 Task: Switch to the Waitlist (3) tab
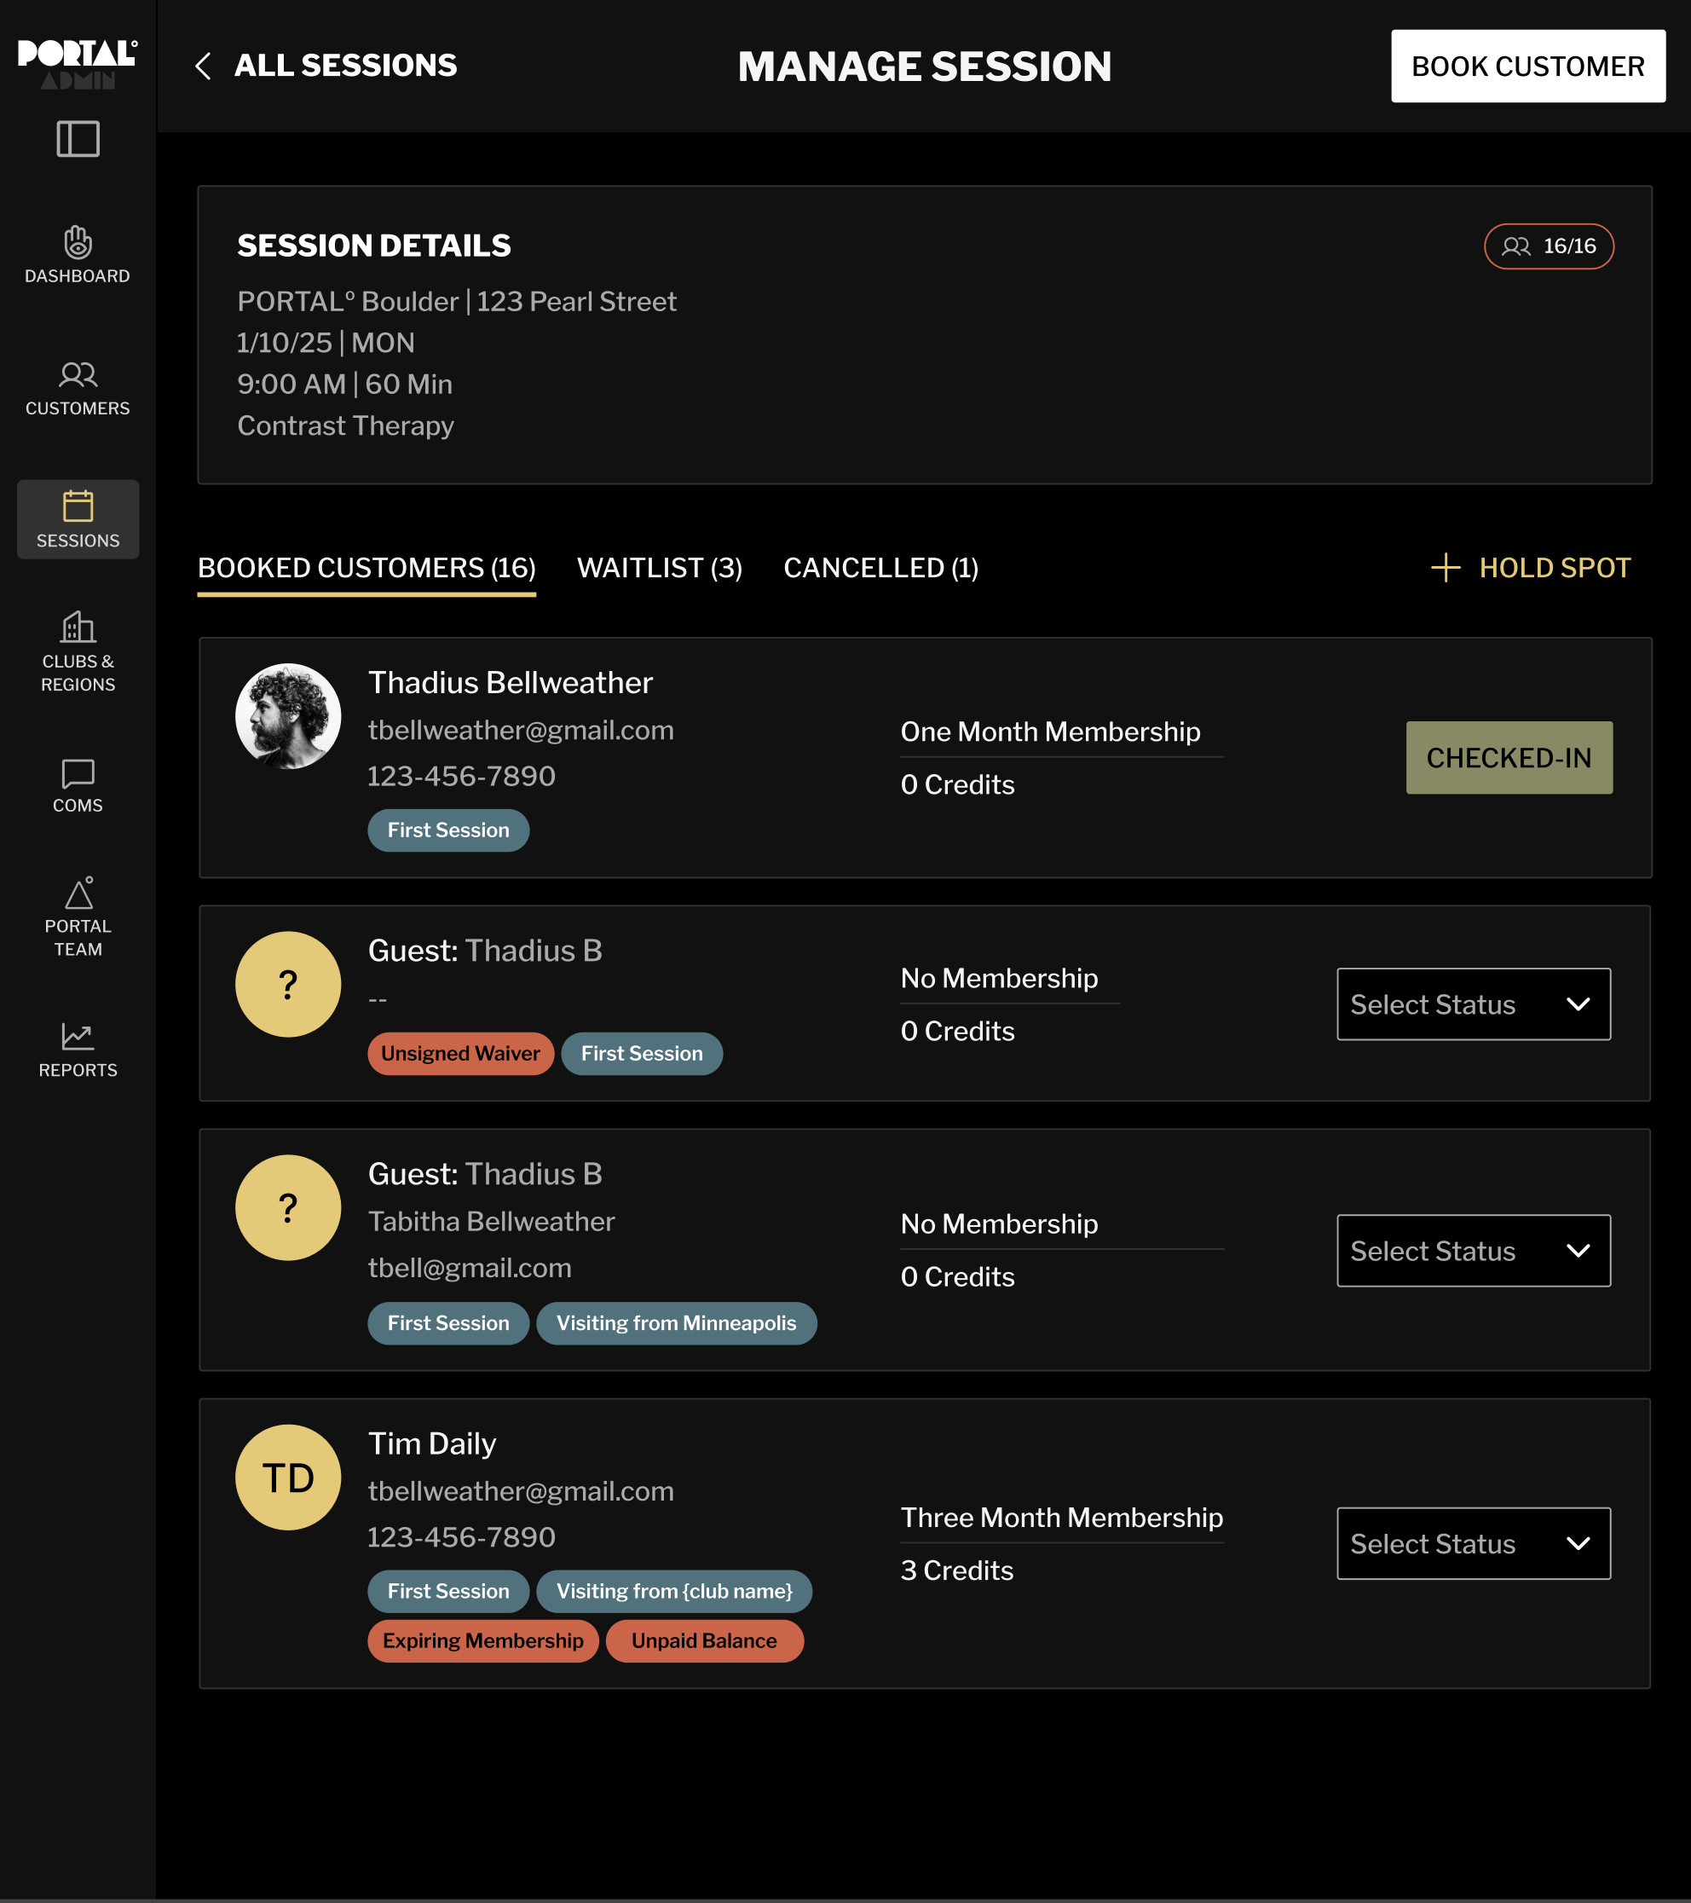tap(659, 568)
